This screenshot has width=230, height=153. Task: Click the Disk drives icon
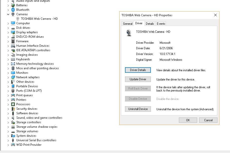coord(13,28)
